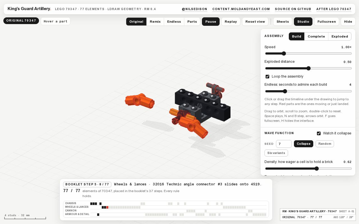Click the King's Guard Artillery title
359x224 pixels.
29,9
